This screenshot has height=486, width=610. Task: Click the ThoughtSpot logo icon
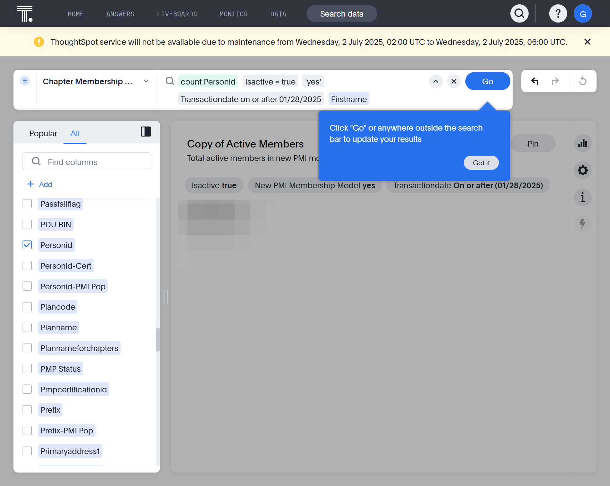(x=25, y=14)
